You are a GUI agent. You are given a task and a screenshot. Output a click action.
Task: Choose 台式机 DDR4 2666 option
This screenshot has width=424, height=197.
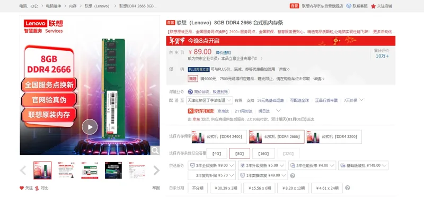[x=277, y=137]
